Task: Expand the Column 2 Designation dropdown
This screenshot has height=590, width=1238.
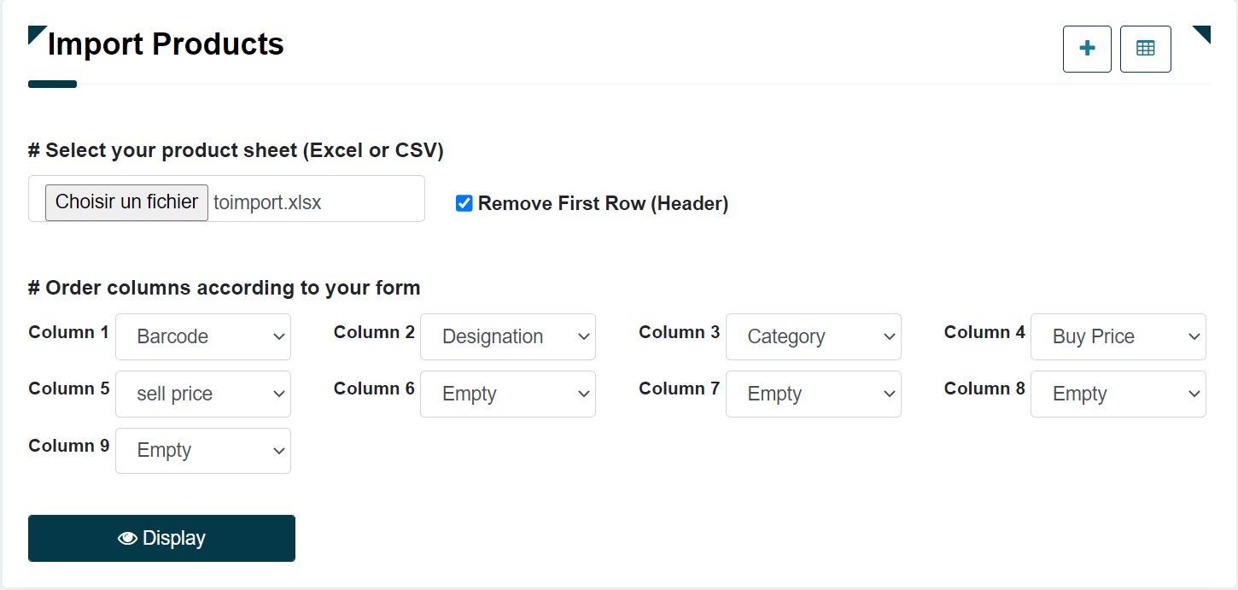Action: (508, 336)
